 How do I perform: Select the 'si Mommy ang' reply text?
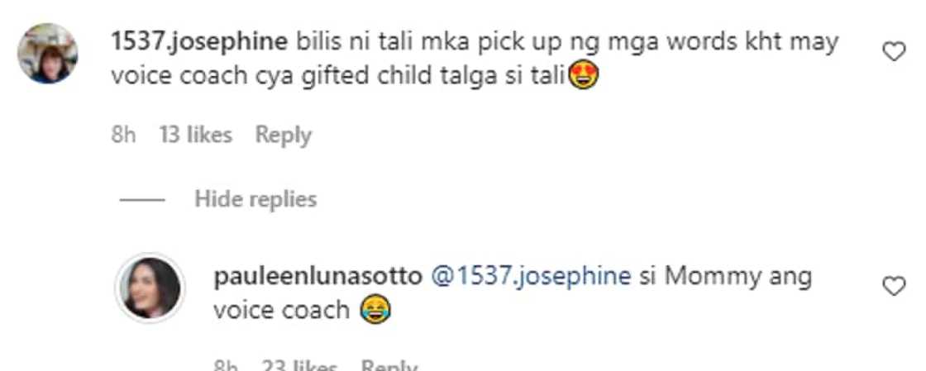pos(726,276)
